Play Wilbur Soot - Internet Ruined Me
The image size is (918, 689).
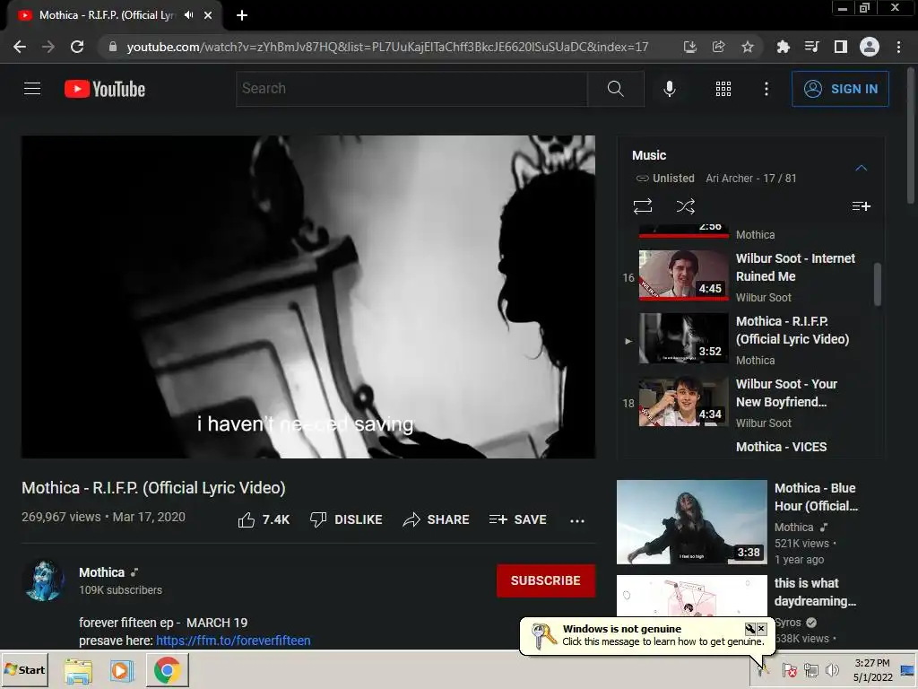click(747, 276)
